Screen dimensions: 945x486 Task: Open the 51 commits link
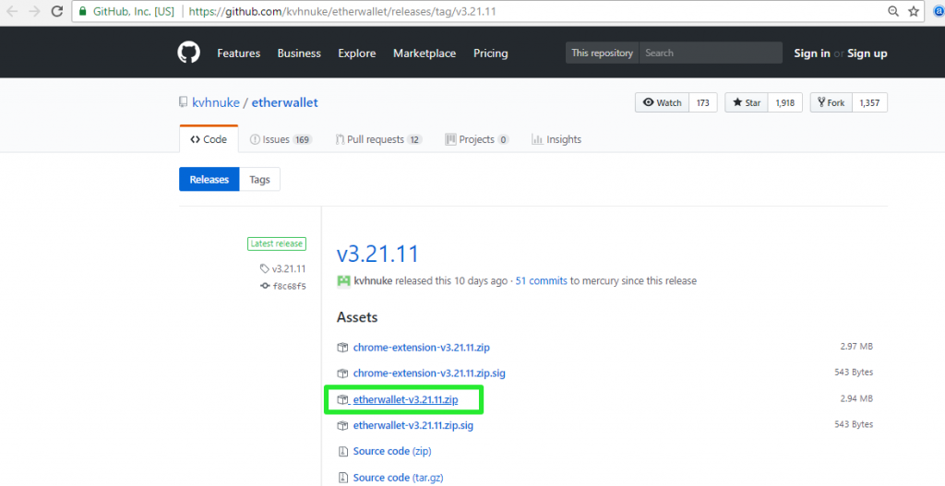tap(541, 280)
